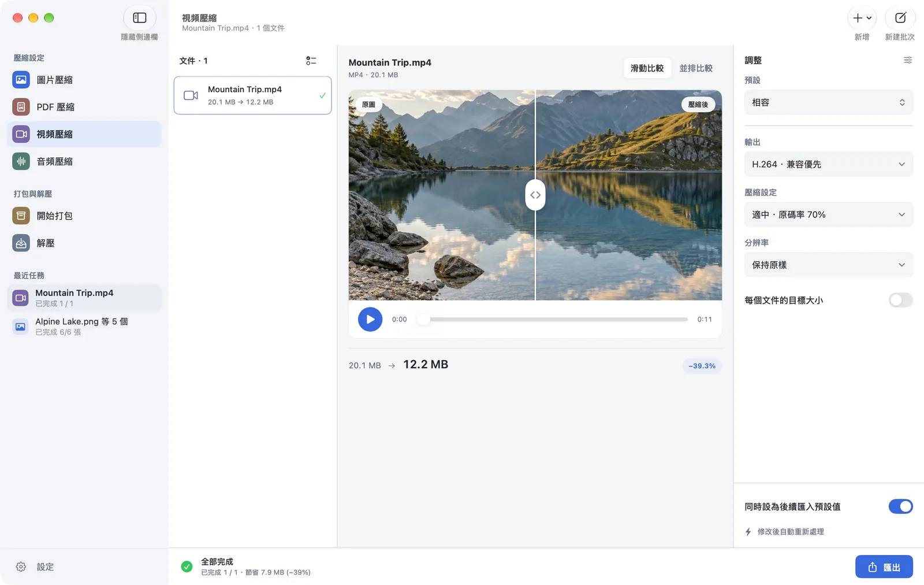Click the 壓縮後 label on the preview
The image size is (924, 585).
tap(698, 105)
